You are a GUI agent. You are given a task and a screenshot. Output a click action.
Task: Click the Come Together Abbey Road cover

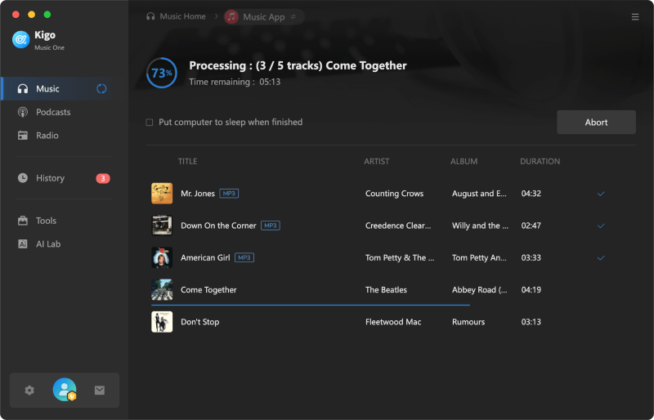pos(162,290)
